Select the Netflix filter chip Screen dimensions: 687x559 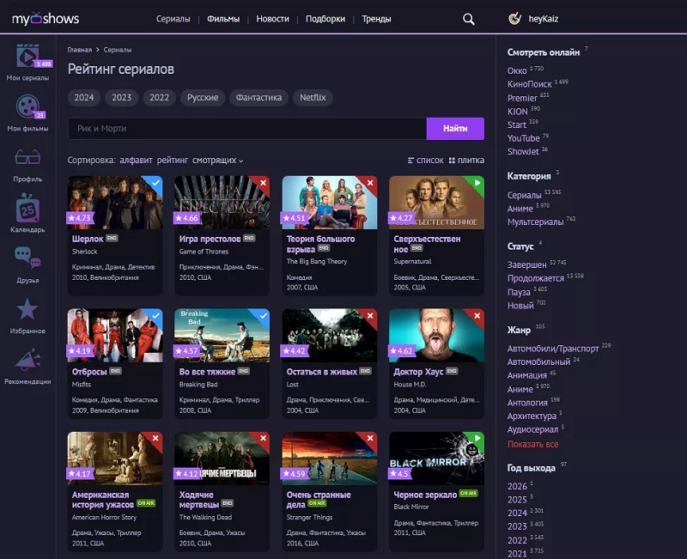coord(313,98)
